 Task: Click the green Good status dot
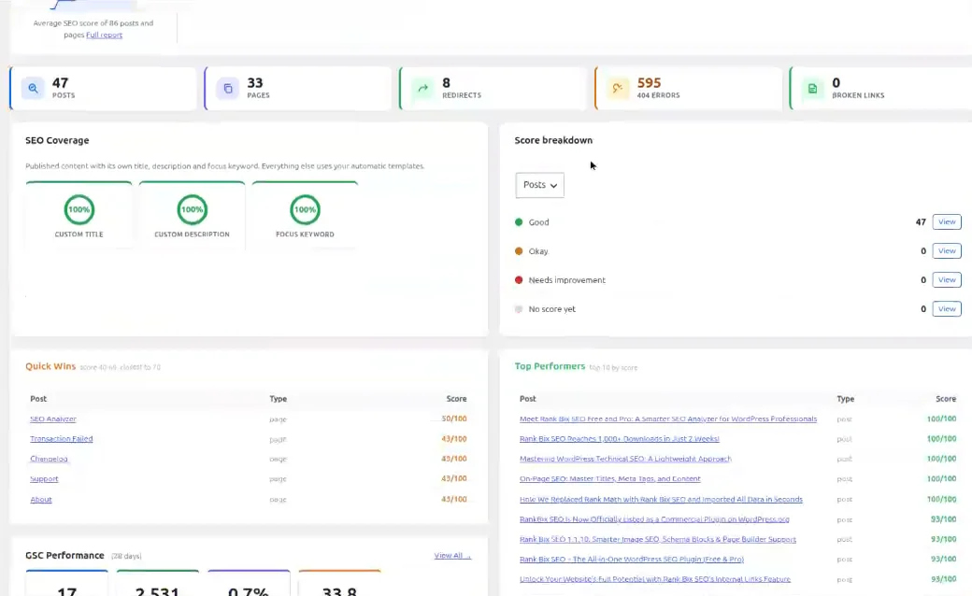click(x=519, y=221)
